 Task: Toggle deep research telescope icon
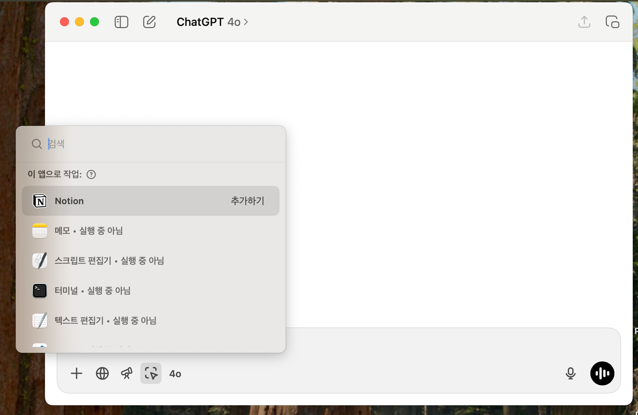[127, 373]
